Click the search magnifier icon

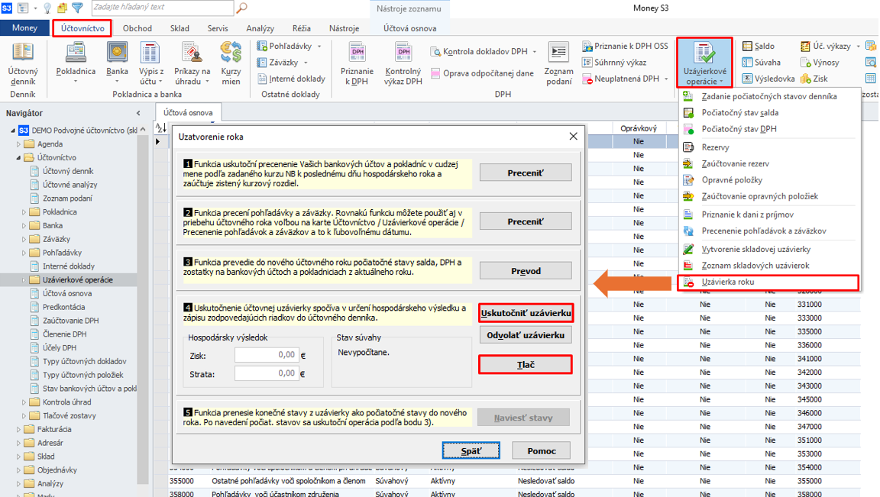point(242,8)
